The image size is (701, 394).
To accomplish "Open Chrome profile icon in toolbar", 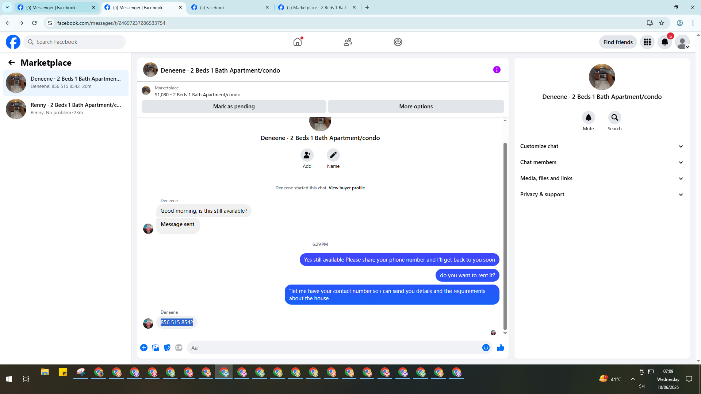I will click(680, 23).
